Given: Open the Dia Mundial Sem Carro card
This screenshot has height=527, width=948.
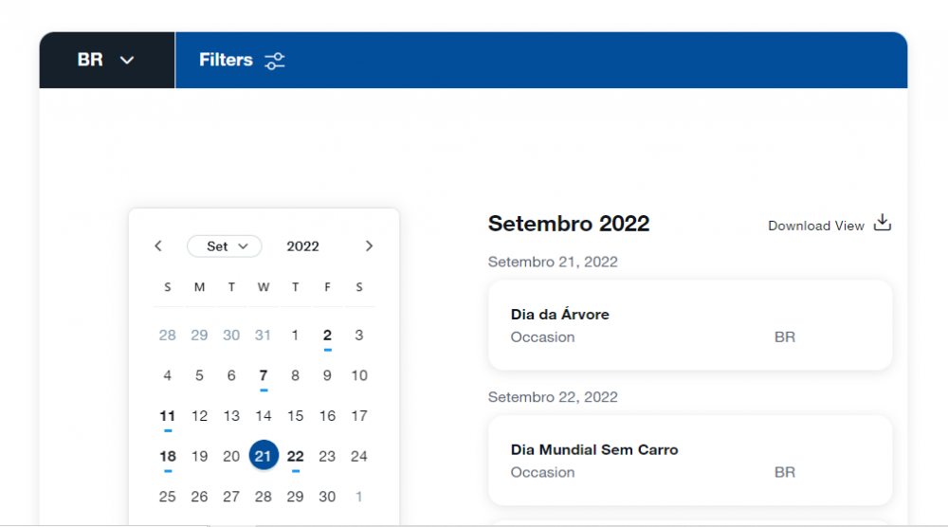Looking at the screenshot, I should click(689, 460).
